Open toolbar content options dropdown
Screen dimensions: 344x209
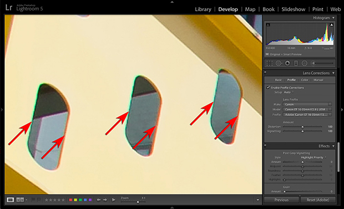click(258, 200)
